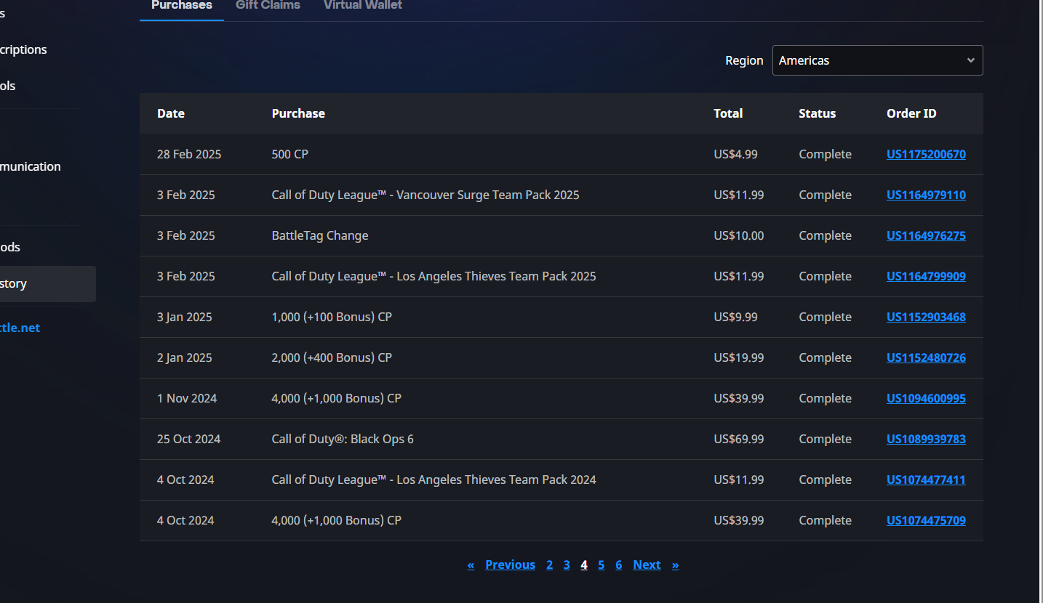Click Complete status for Black Ops 6 row

(x=825, y=439)
